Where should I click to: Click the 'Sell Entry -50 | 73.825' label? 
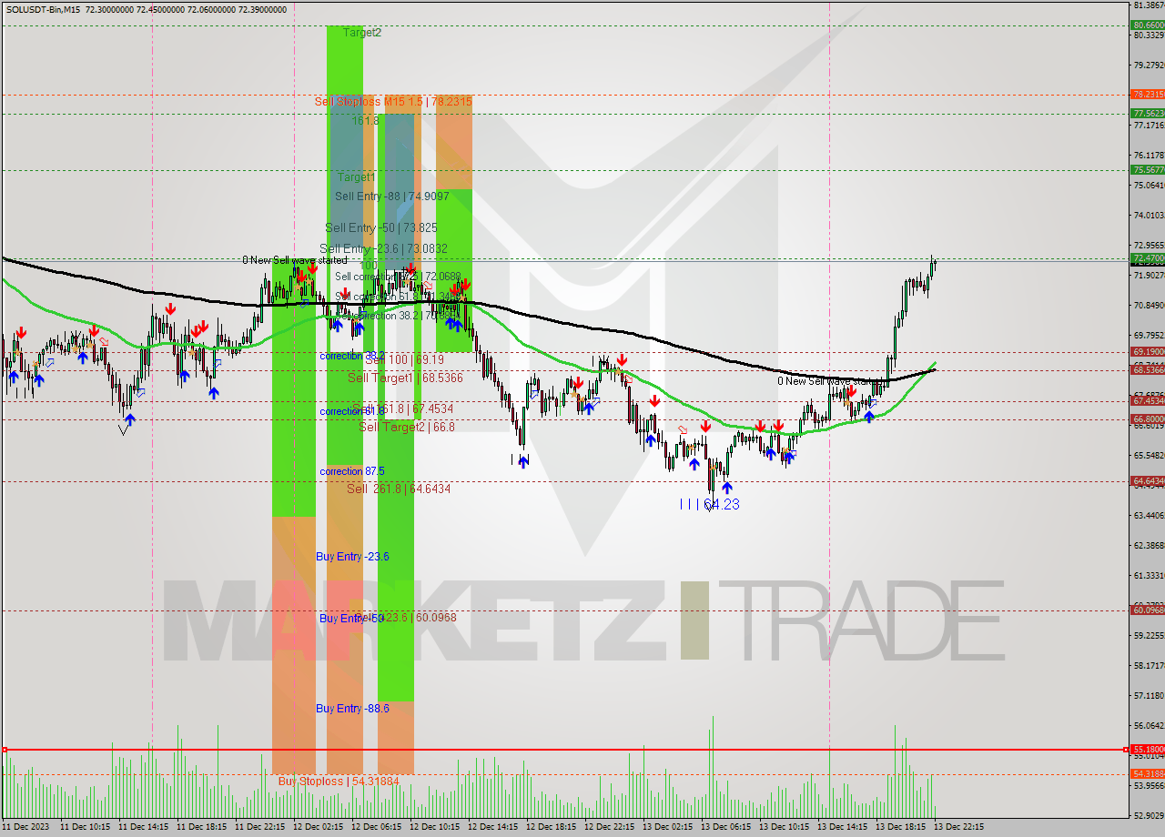(x=381, y=227)
